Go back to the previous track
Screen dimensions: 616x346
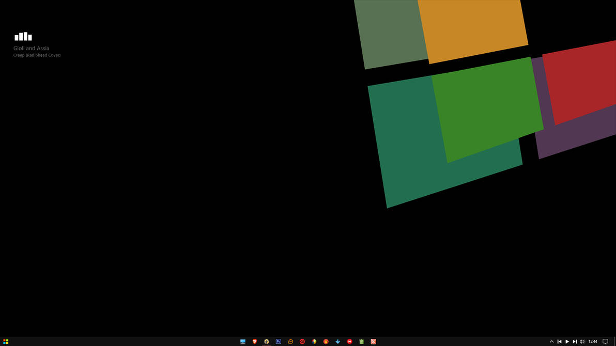pyautogui.click(x=559, y=341)
